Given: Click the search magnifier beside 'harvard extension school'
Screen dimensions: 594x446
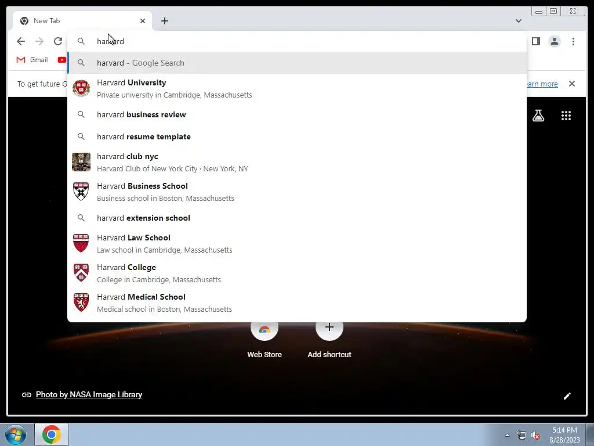Looking at the screenshot, I should (81, 218).
